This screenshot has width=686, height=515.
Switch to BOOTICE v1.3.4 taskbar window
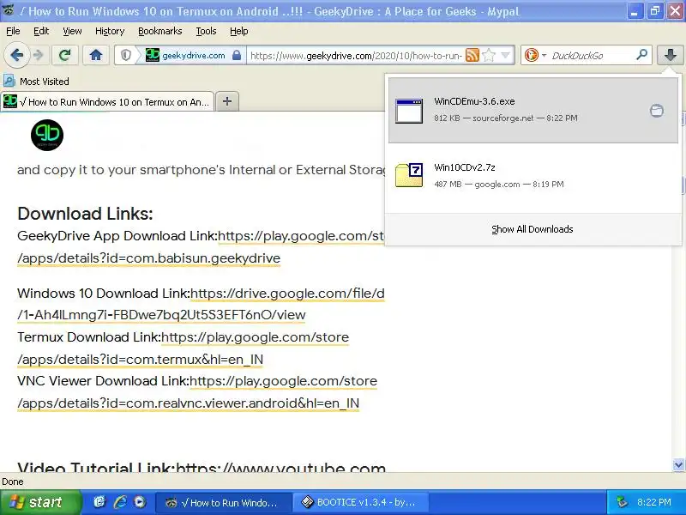[362, 502]
